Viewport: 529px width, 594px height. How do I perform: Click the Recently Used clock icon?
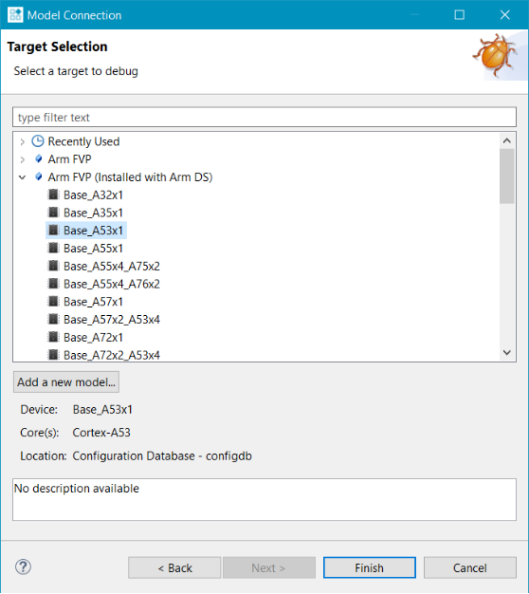point(38,141)
